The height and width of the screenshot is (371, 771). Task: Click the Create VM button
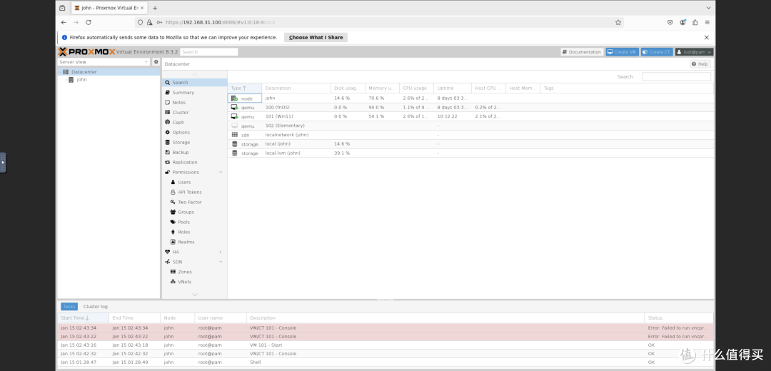click(x=622, y=51)
